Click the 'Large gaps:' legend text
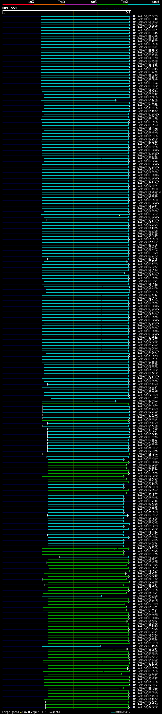The height and width of the screenshot is (714, 162). [11, 712]
